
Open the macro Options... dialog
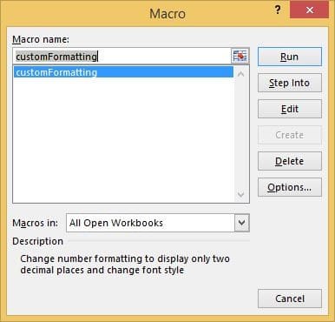click(290, 187)
